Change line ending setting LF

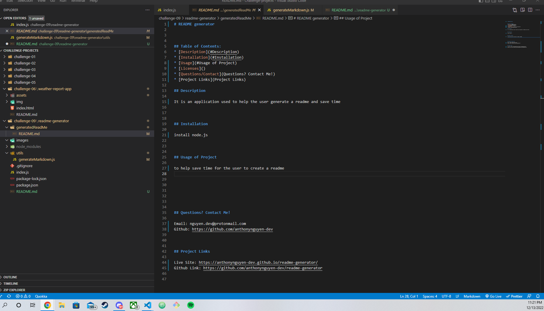[x=457, y=296]
